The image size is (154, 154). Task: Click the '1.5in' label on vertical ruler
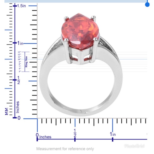(22, 6)
